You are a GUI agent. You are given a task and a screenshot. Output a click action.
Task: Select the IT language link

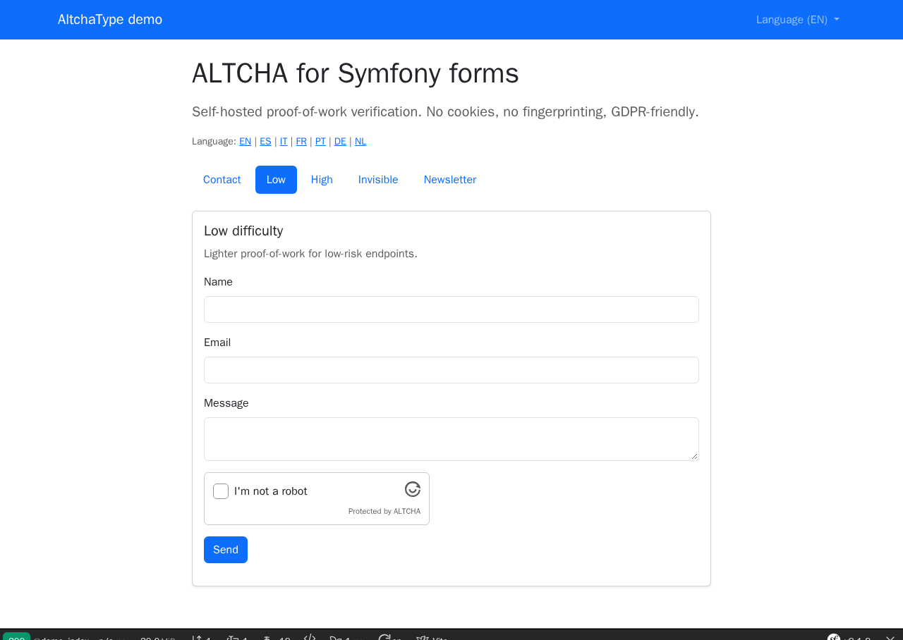pyautogui.click(x=284, y=142)
